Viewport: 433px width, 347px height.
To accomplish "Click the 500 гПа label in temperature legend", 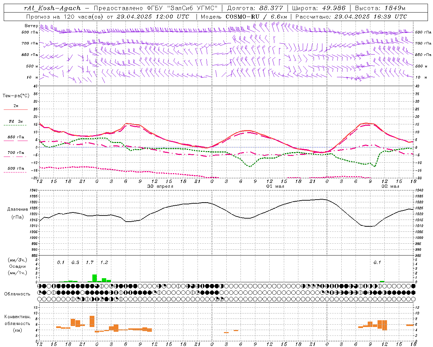I will pos(16,168).
